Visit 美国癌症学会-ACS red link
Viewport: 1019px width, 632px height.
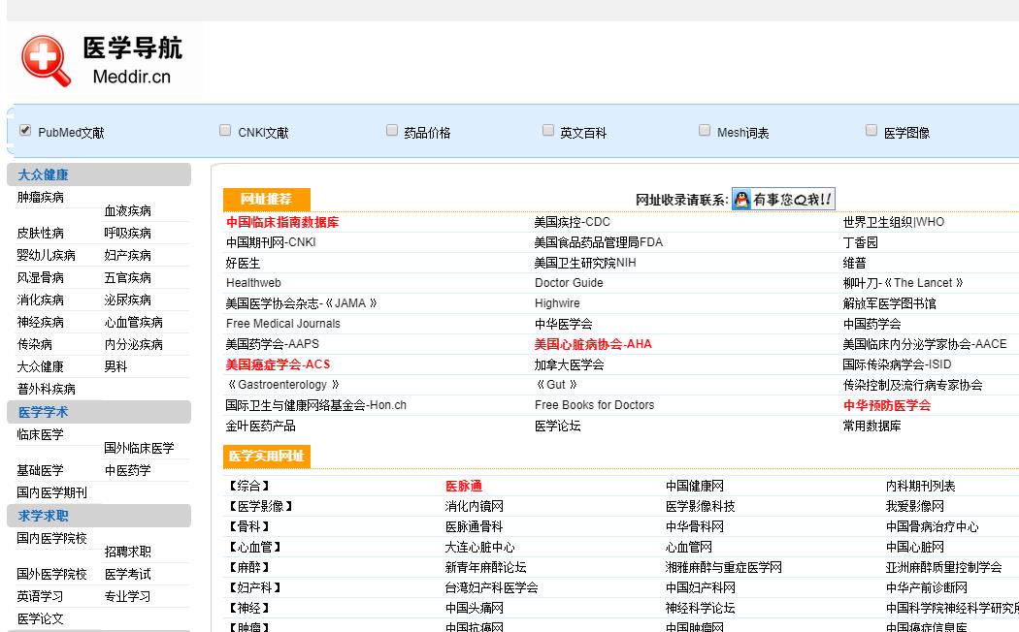(x=278, y=364)
